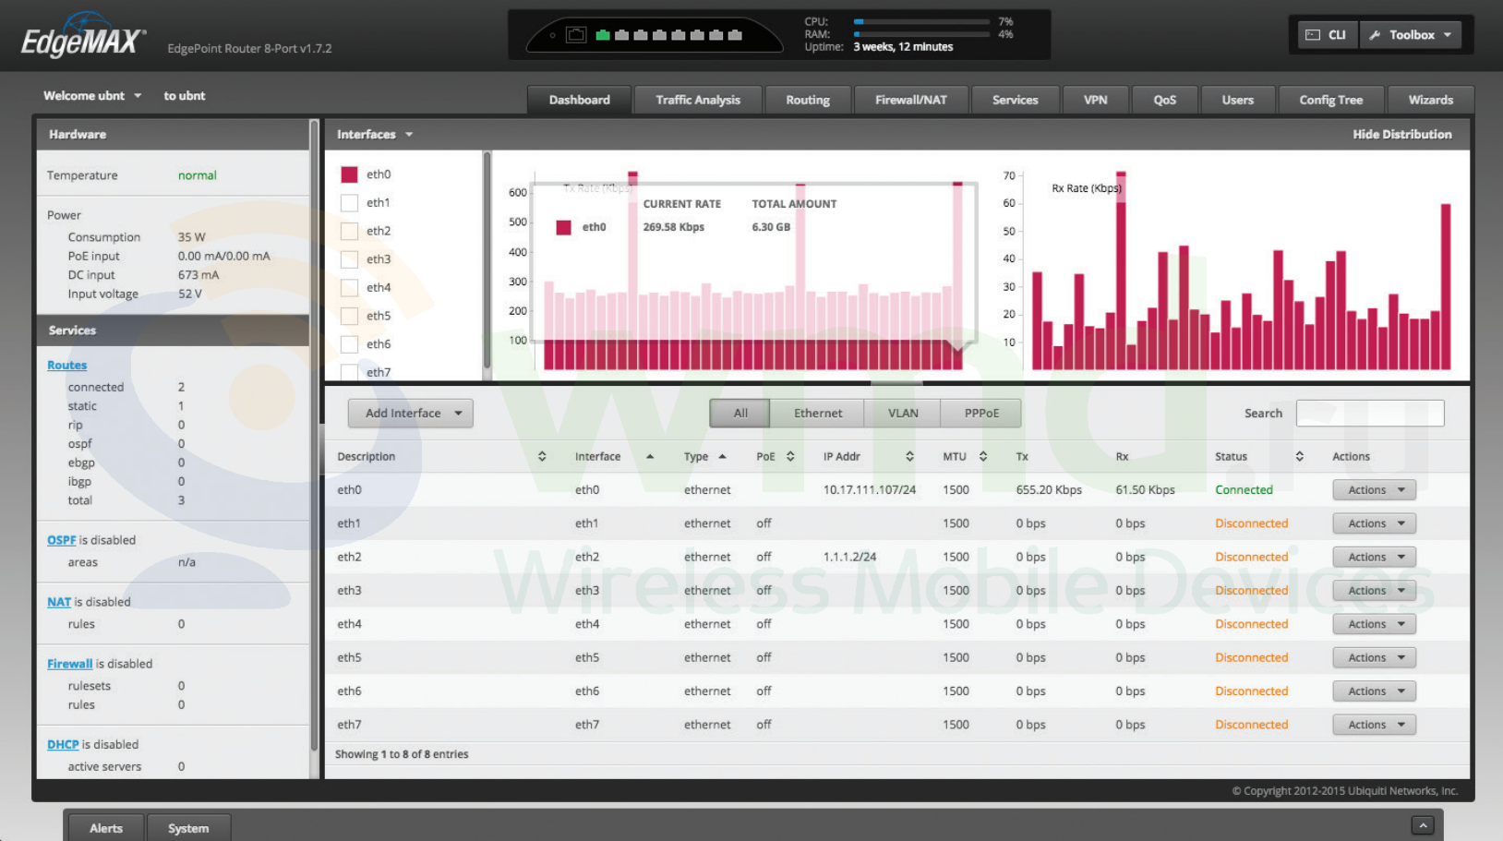Open the Toolbox dropdown menu
1503x841 pixels.
[x=1411, y=35]
